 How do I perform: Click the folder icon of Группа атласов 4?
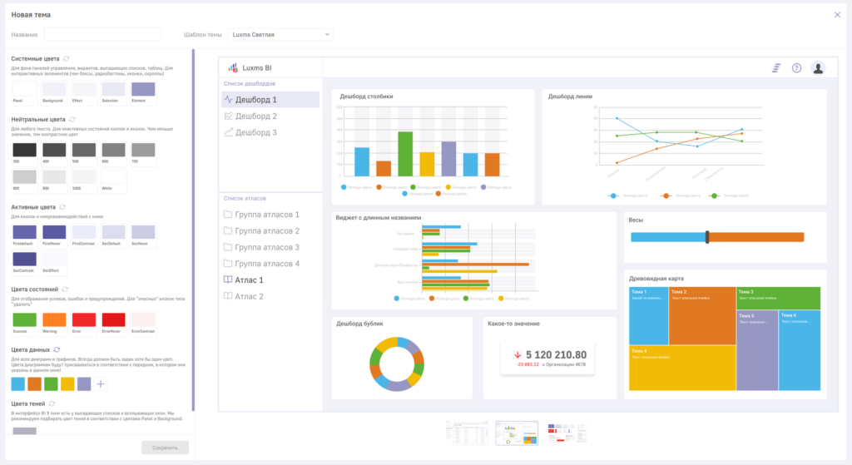point(228,263)
